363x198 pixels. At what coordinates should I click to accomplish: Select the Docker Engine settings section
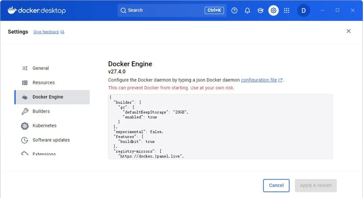click(x=52, y=97)
